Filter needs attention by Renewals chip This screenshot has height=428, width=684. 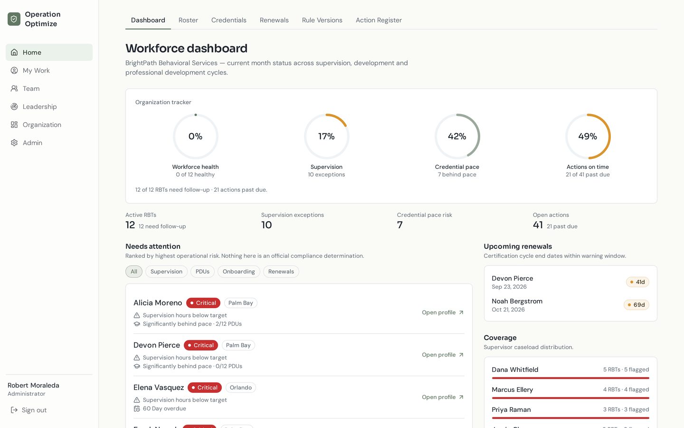[x=281, y=272]
